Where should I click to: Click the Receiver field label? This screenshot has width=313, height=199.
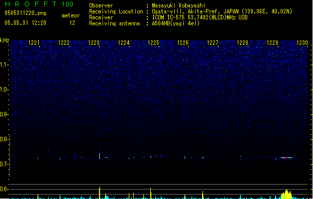tap(101, 17)
